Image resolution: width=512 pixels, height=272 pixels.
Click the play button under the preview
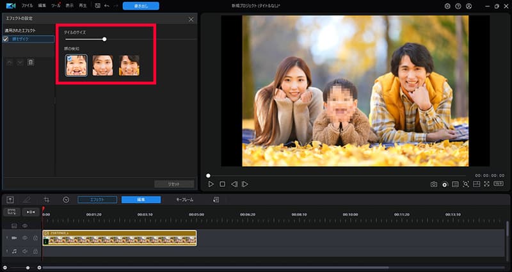pos(211,184)
